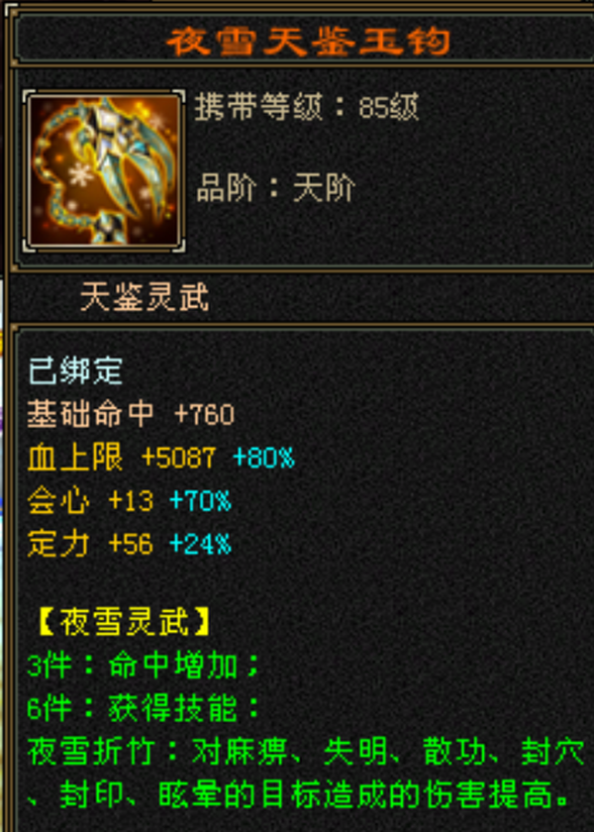Click the +80% bonus on 血上限
The image size is (594, 832).
tap(263, 458)
